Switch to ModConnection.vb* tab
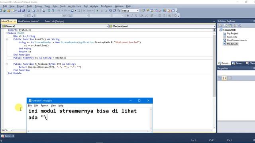The width and height of the screenshot is (255, 143). tap(28, 21)
